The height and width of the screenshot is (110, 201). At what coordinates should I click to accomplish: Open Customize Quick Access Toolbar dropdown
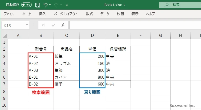tap(67, 5)
